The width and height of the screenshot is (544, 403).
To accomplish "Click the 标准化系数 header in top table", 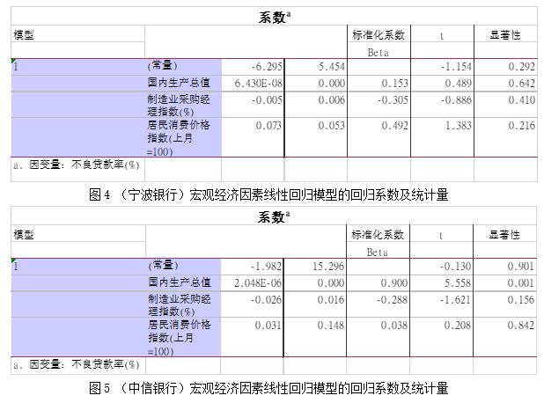I will 379,34.
